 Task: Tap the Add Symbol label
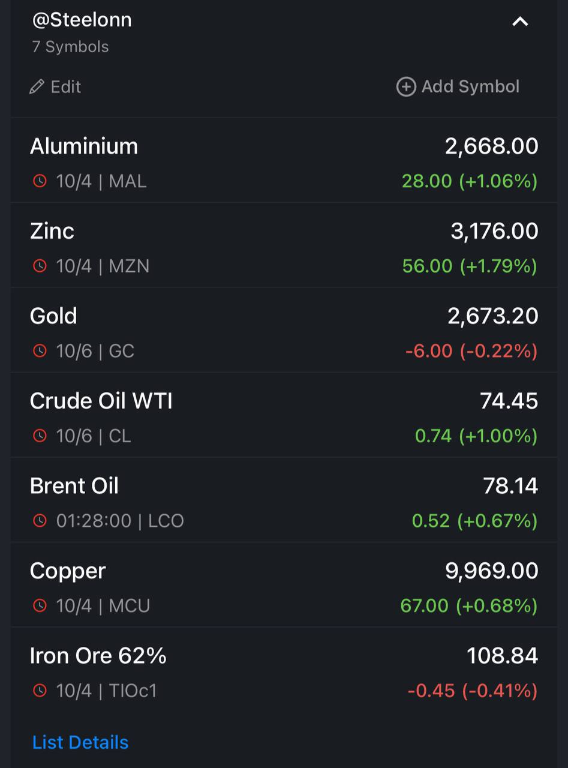point(470,86)
